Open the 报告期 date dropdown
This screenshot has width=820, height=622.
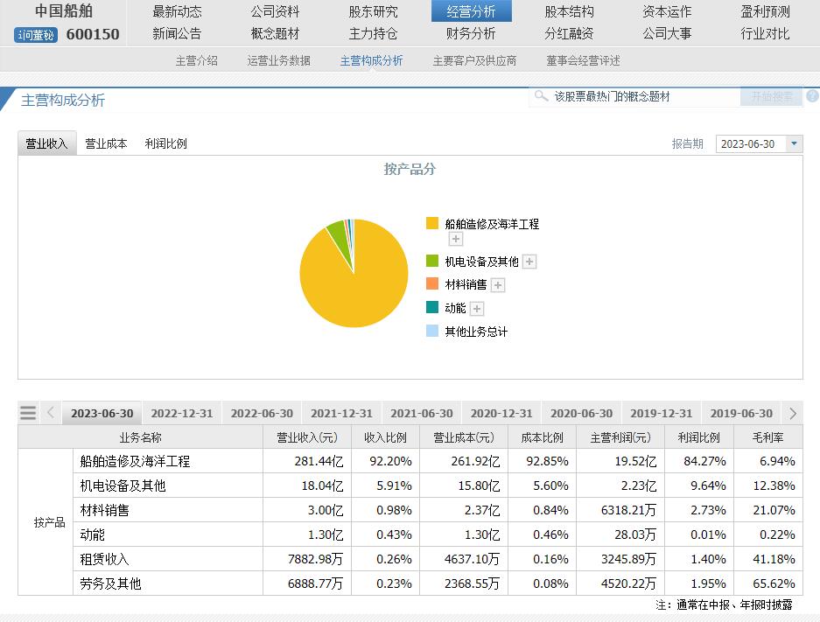[x=794, y=143]
